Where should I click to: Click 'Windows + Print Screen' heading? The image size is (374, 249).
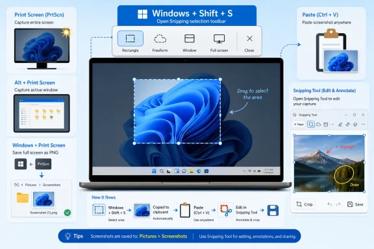pos(39,145)
